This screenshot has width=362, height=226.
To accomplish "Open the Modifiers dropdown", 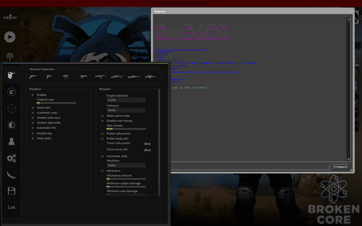I will pos(126,165).
